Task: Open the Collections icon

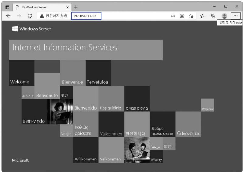Action: point(213,16)
